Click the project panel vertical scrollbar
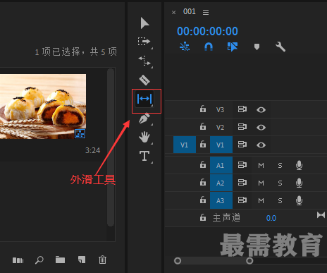This screenshot has height=273, width=327. point(111,147)
